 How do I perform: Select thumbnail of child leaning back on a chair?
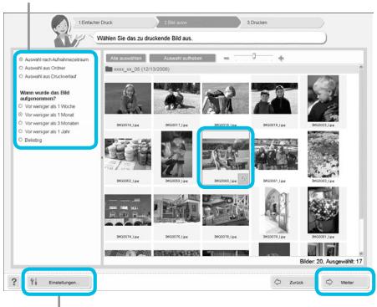point(226,98)
